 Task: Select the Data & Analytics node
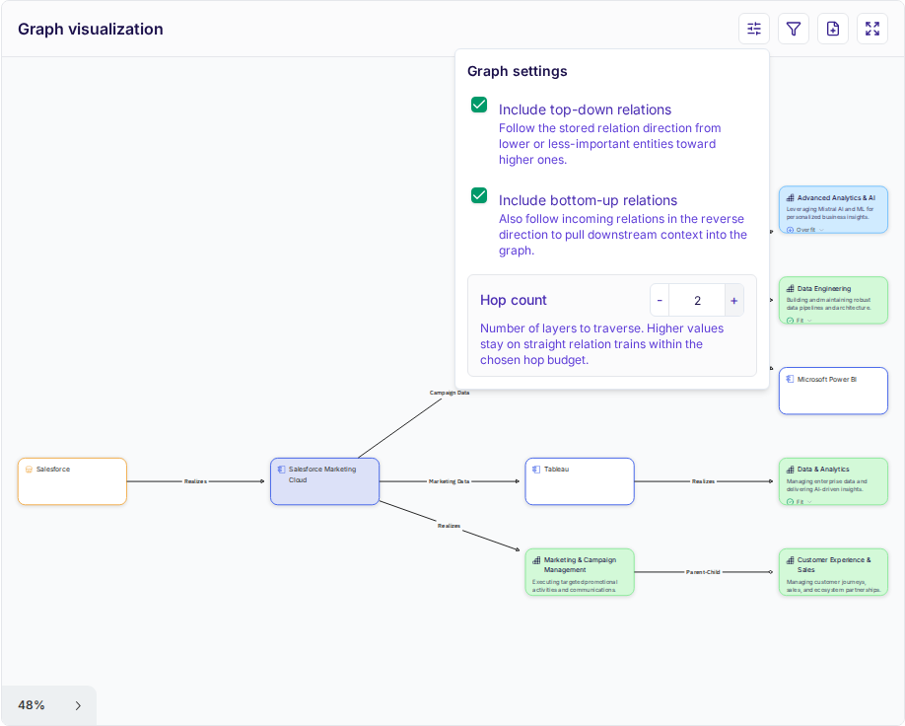pos(833,481)
